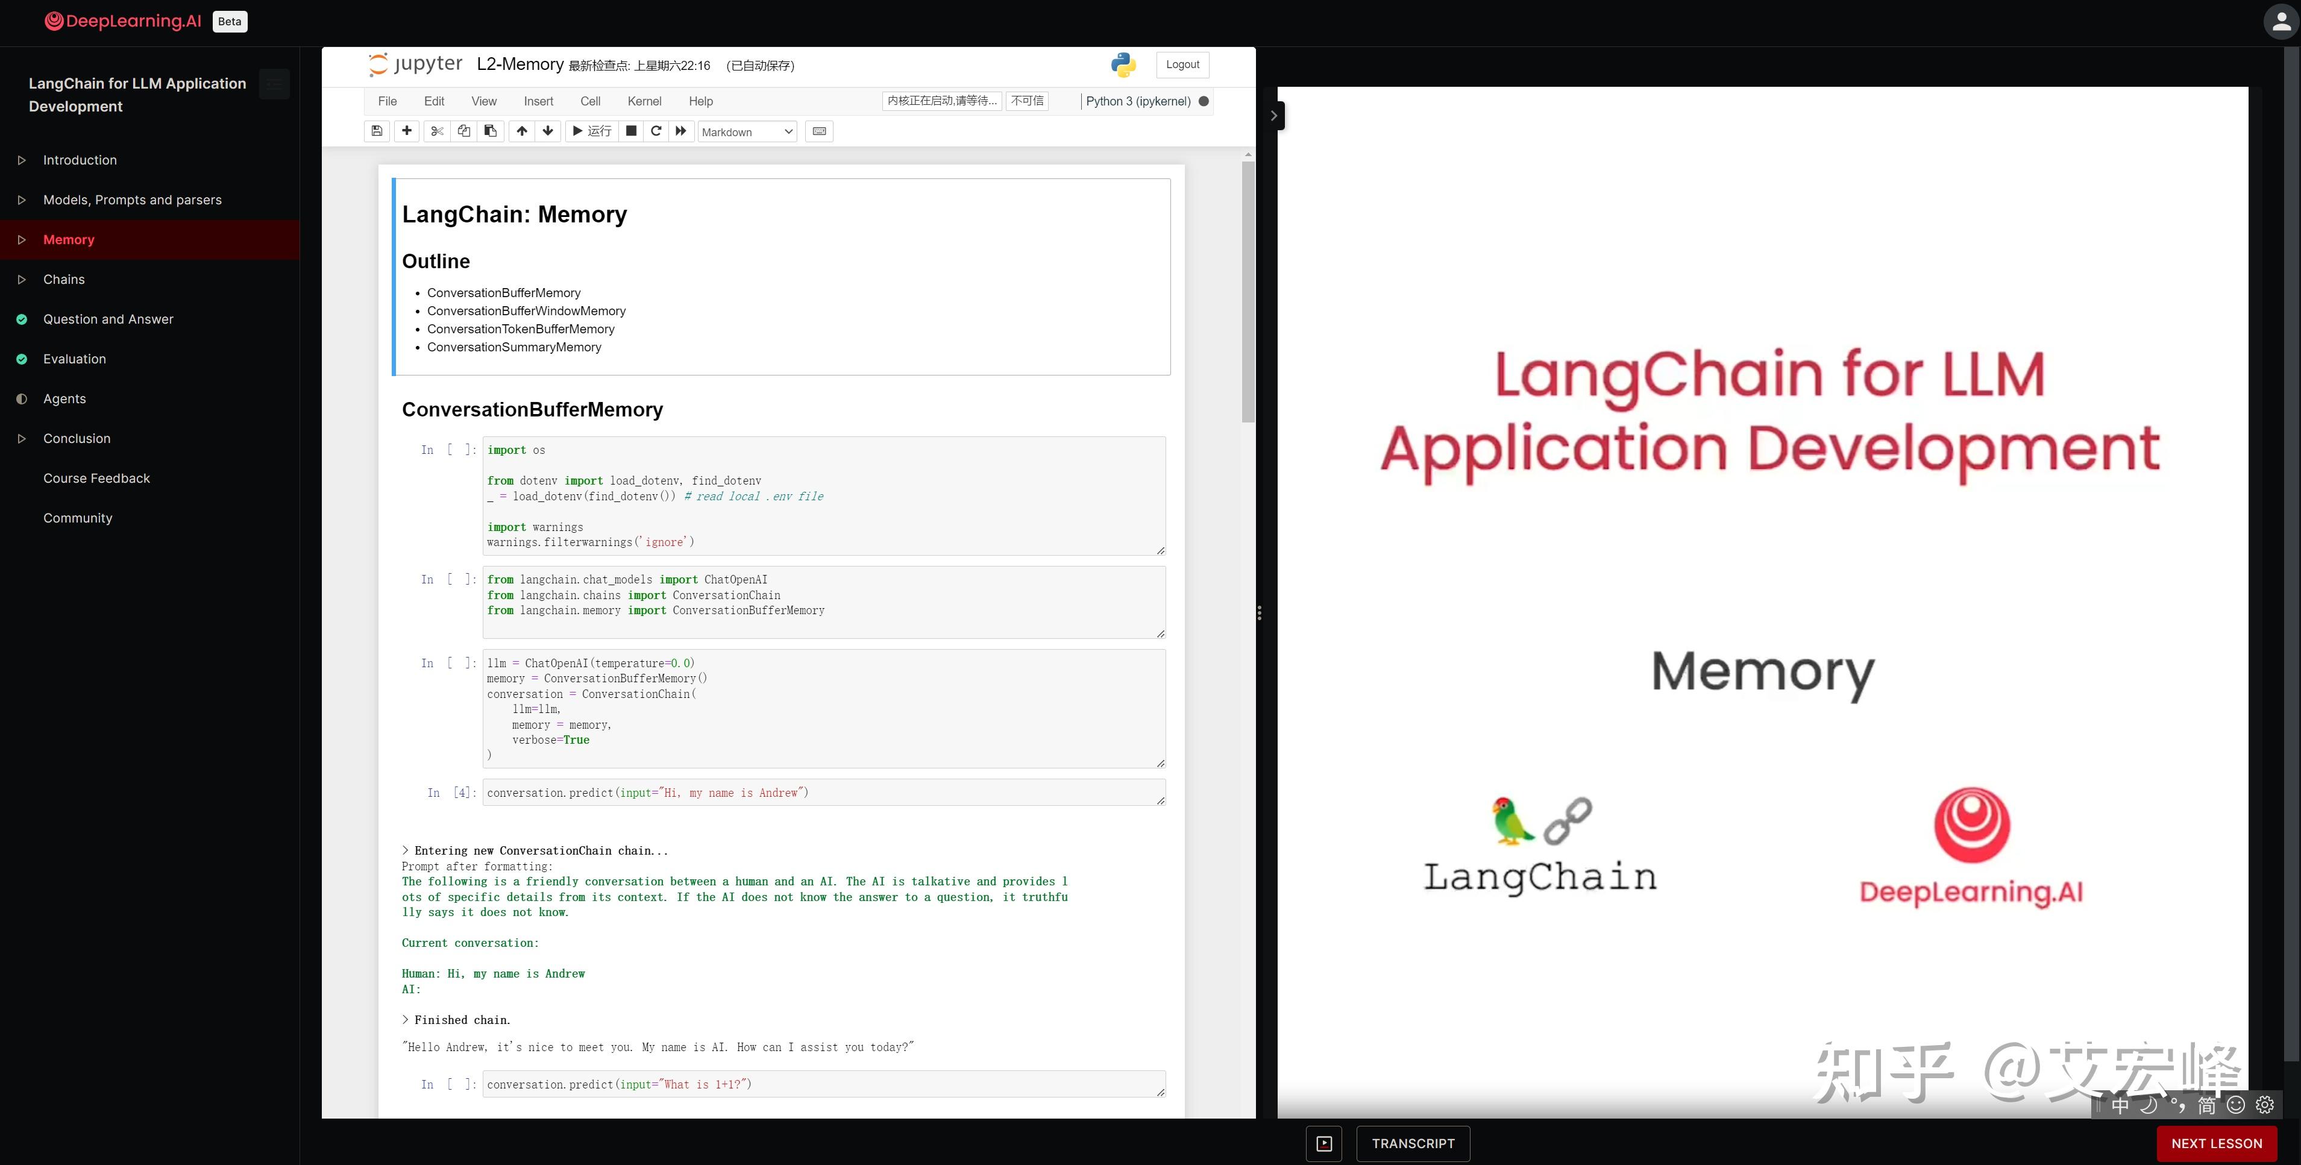Click the 不可信 (not trusted) notebook indicator
This screenshot has height=1165, width=2301.
(1027, 101)
